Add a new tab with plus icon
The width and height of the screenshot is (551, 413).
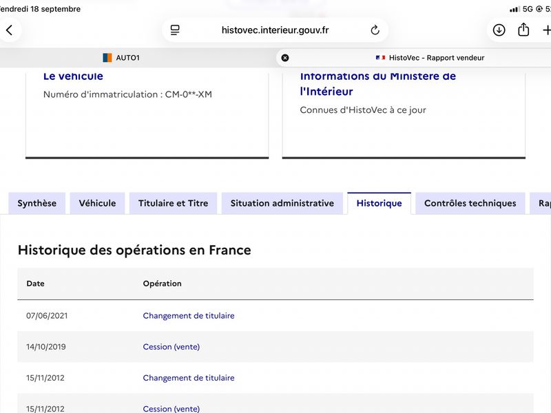pos(546,30)
